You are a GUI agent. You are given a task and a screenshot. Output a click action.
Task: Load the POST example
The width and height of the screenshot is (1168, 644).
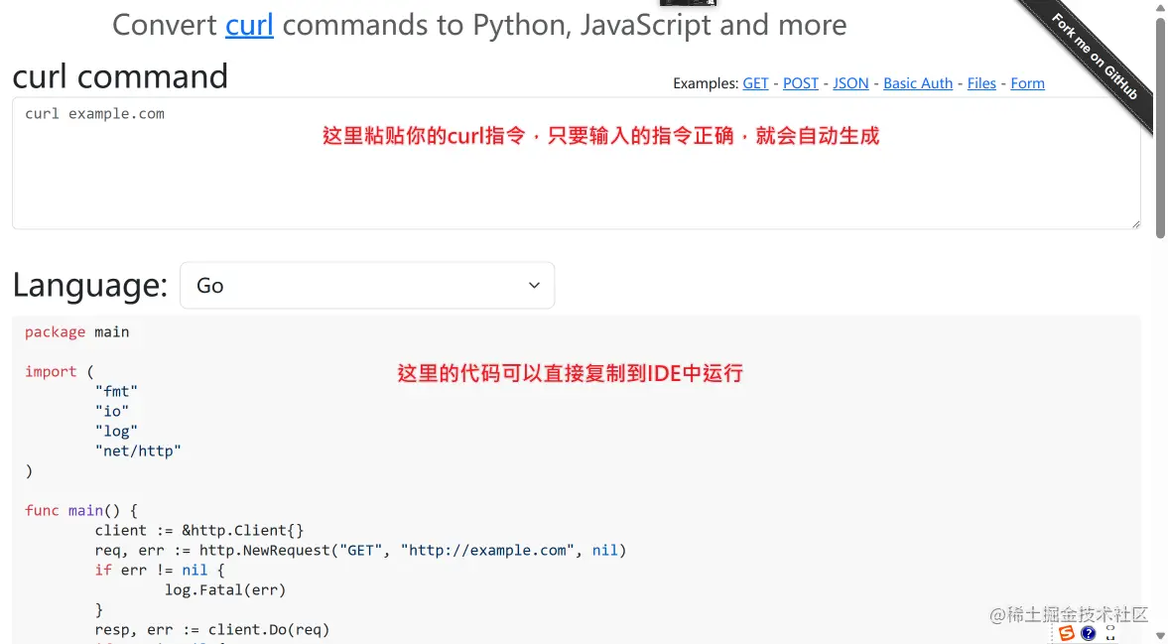(x=801, y=83)
